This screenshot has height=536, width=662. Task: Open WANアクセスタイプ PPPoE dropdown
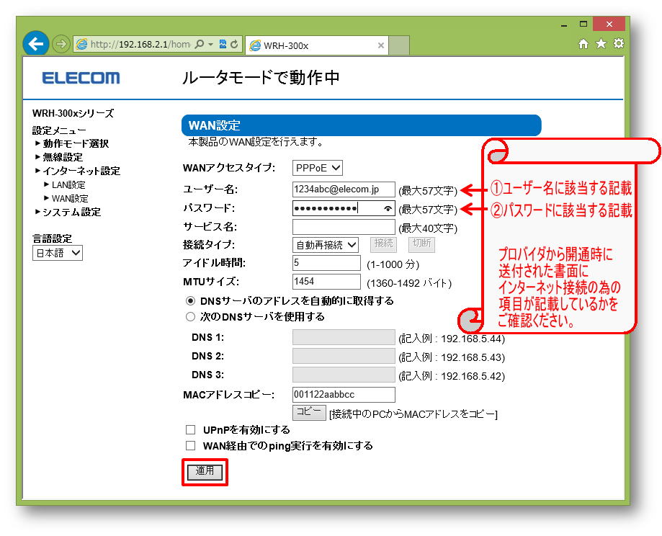(x=318, y=168)
